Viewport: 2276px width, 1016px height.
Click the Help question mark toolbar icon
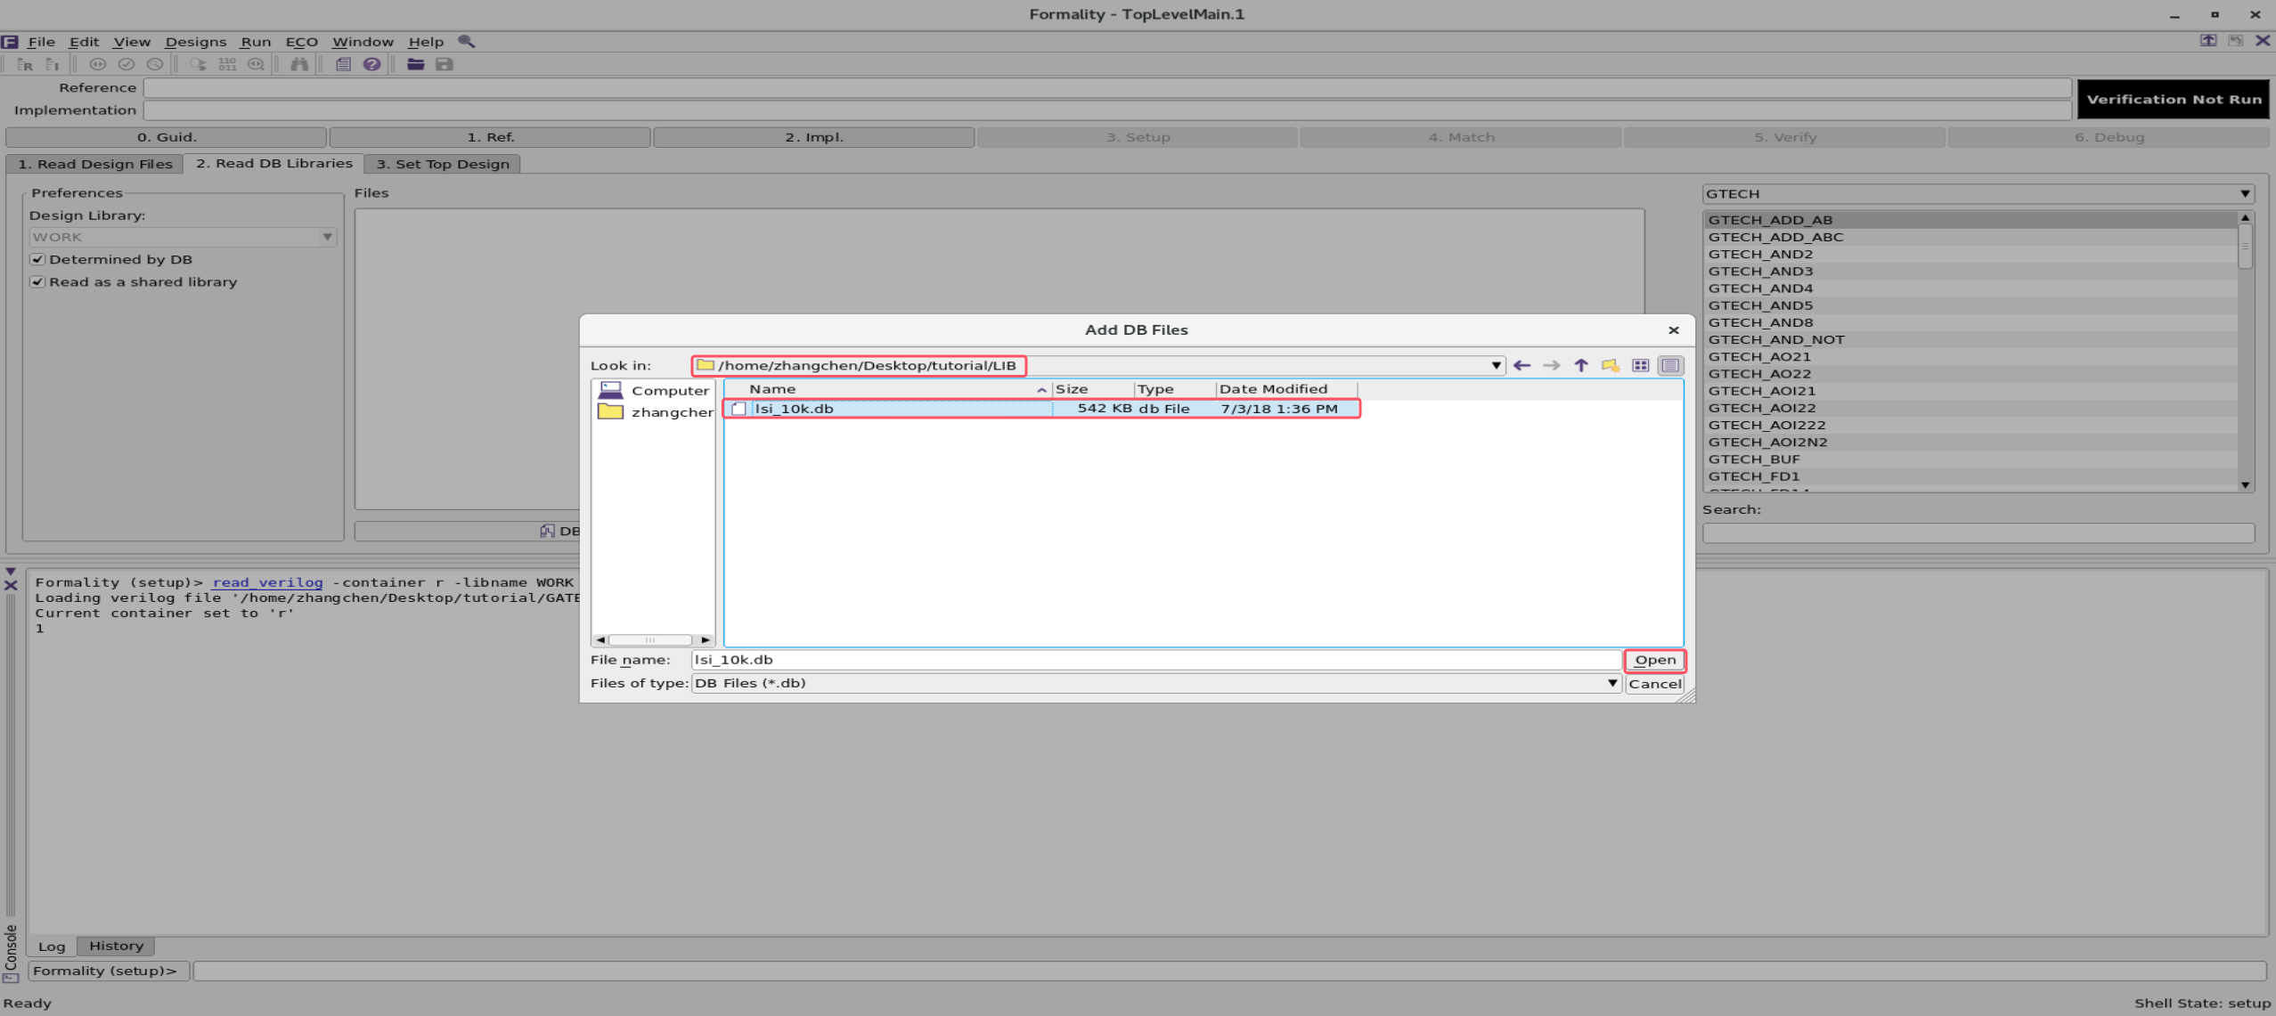pyautogui.click(x=371, y=64)
